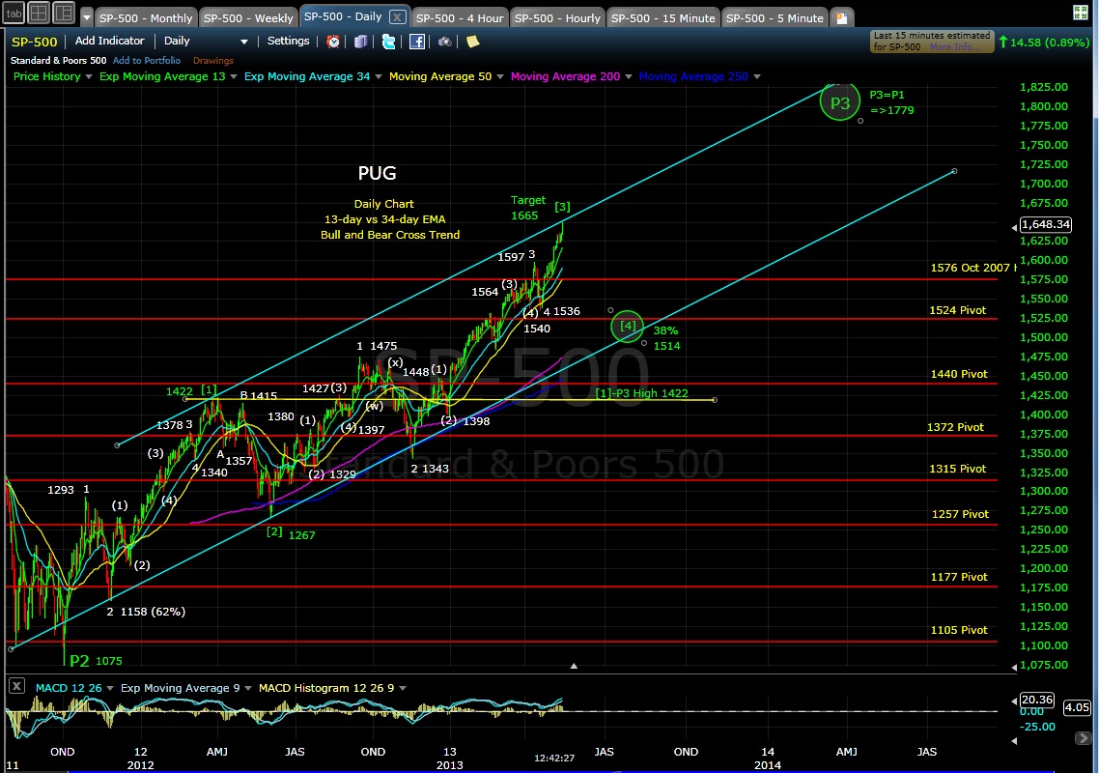Click the Add Indicator button

[x=109, y=42]
